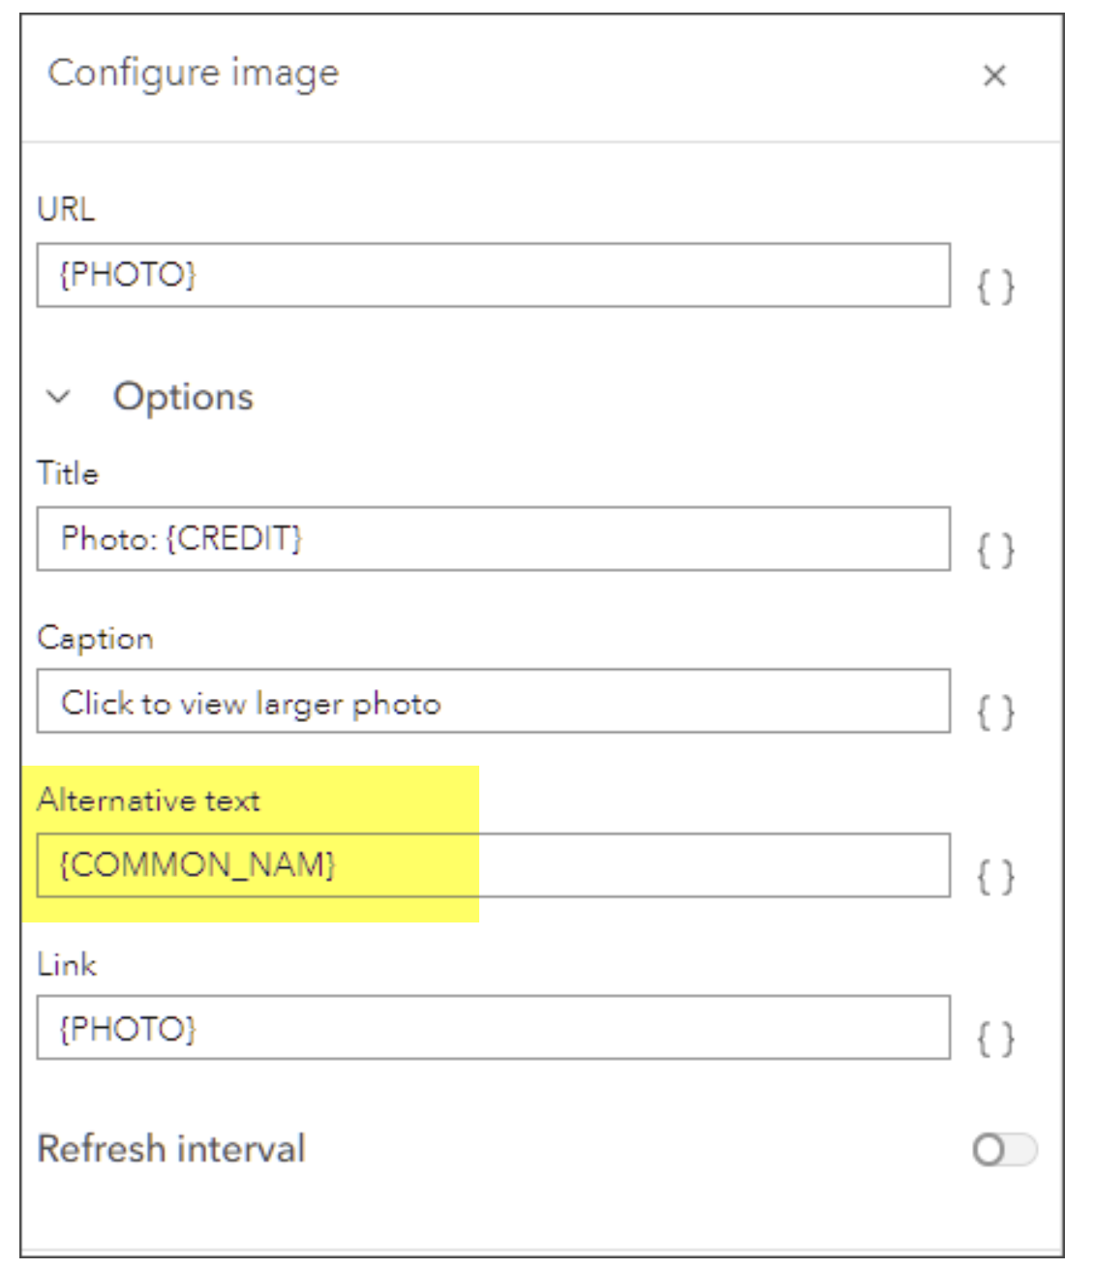Click the URL field containing {PHOTO}
This screenshot has width=1094, height=1269.
[493, 276]
